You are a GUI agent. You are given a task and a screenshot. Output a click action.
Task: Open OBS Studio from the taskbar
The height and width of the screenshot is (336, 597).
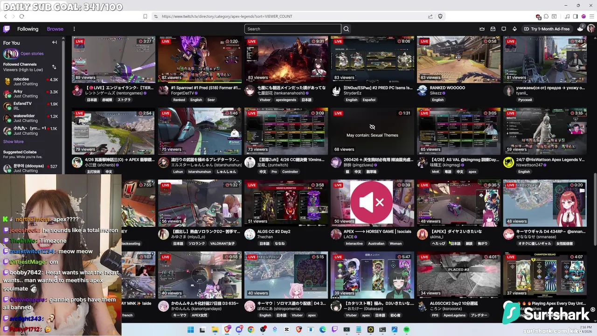pyautogui.click(x=263, y=330)
